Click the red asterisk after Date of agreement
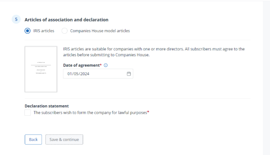 (x=102, y=65)
